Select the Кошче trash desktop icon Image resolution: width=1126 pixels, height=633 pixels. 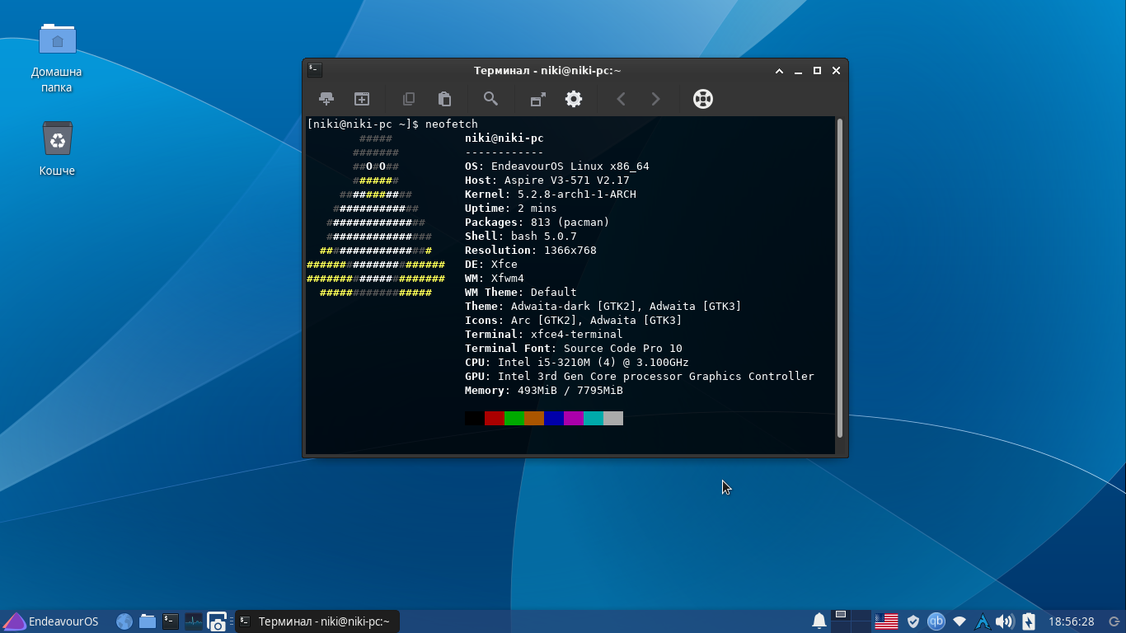click(x=57, y=149)
